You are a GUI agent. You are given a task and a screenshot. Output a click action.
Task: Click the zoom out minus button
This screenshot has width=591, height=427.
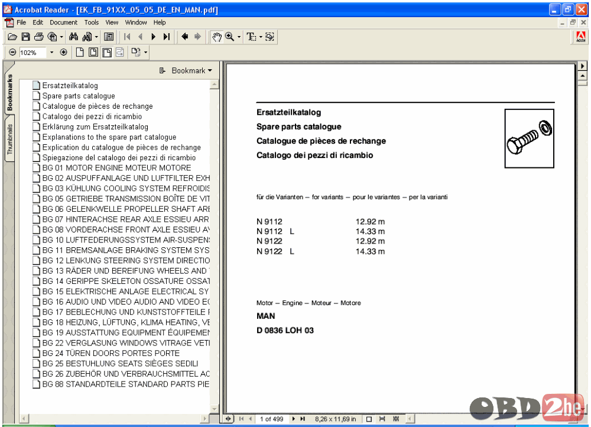[x=12, y=52]
